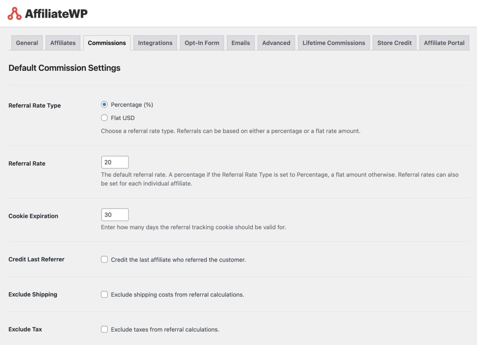477x345 pixels.
Task: Open the Emails tab
Action: (x=241, y=43)
